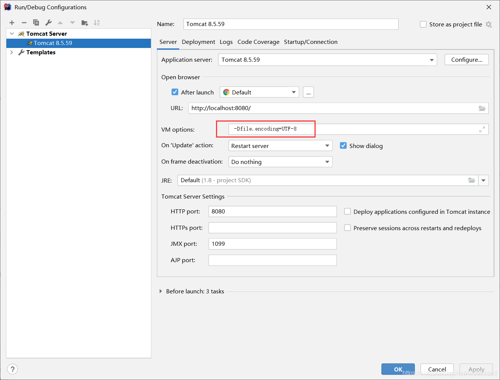Enable Preserve sessions across restarts and redeploys
The width and height of the screenshot is (500, 380).
[x=348, y=228]
